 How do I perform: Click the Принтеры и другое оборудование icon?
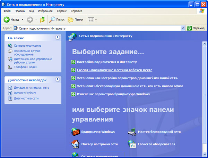point(10,51)
